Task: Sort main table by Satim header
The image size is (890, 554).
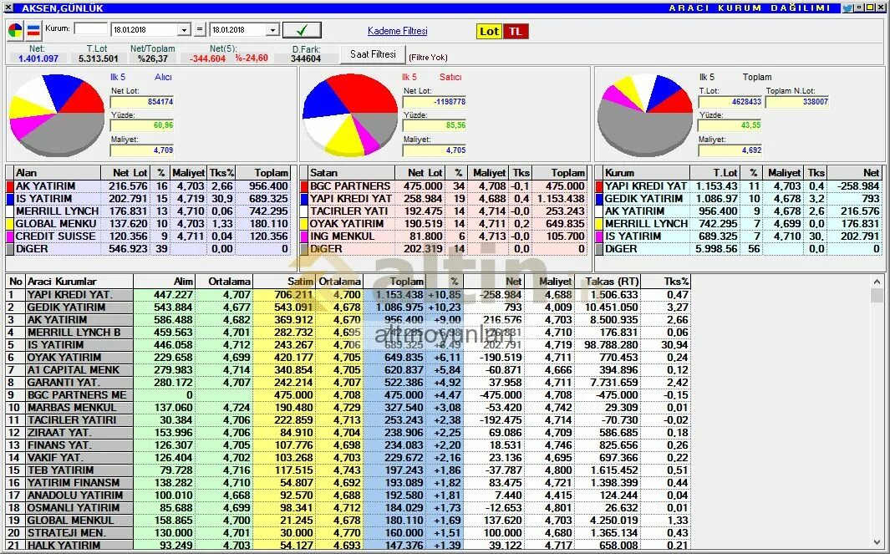Action: click(284, 282)
